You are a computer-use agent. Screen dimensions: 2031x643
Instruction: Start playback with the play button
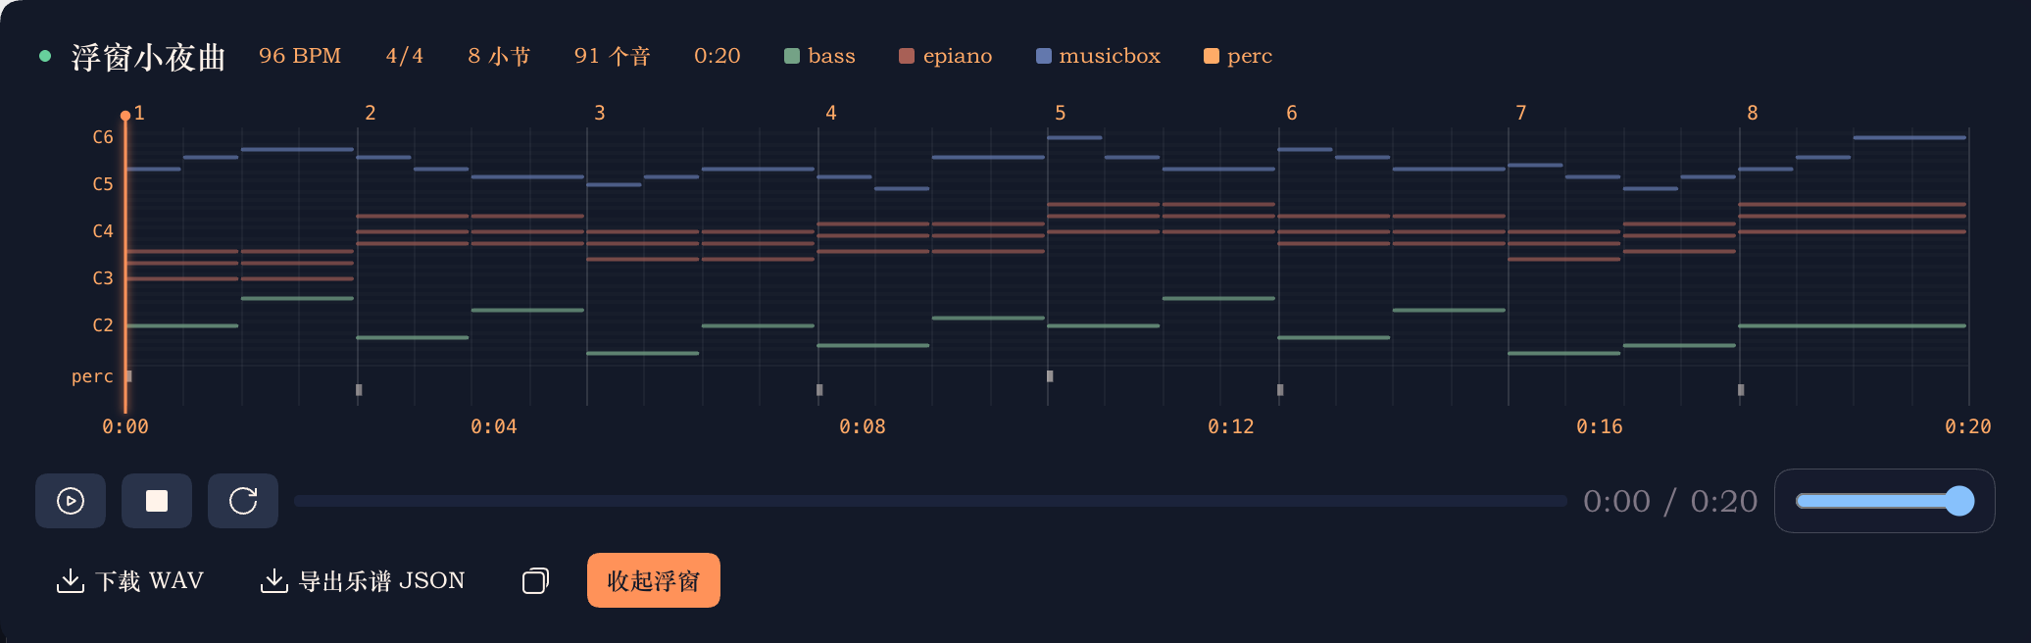(x=71, y=501)
